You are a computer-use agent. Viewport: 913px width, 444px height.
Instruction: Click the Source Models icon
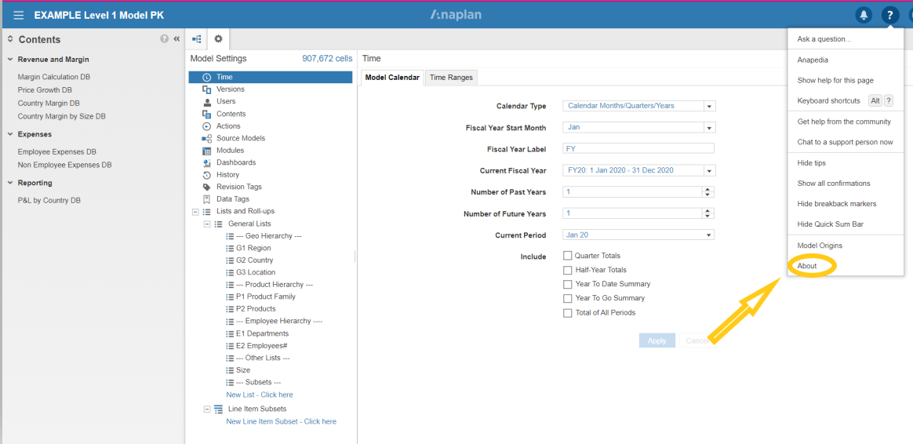[x=207, y=138]
